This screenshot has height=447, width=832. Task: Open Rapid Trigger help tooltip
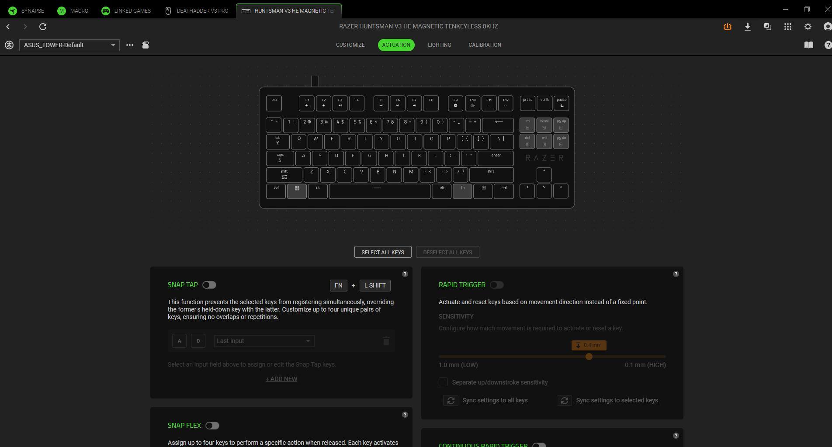pyautogui.click(x=676, y=274)
